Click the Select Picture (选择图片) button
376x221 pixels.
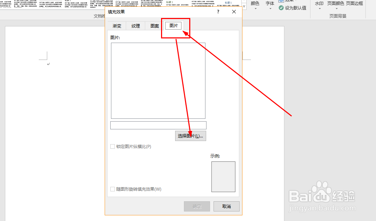[190, 136]
